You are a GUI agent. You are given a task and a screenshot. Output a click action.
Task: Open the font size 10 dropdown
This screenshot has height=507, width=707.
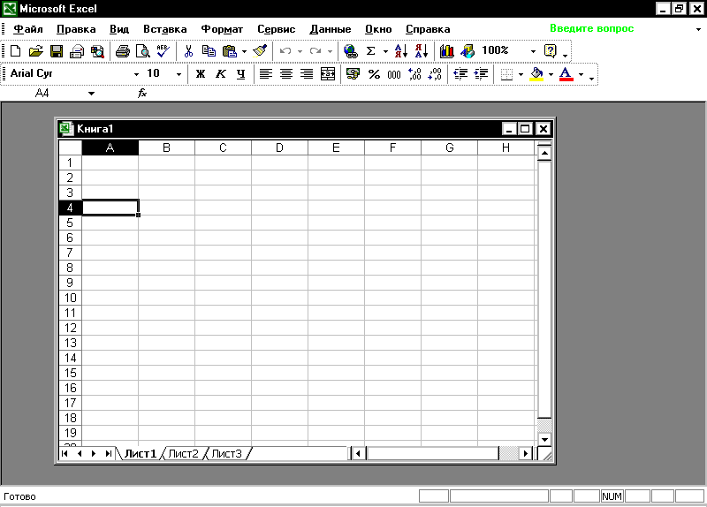(179, 74)
